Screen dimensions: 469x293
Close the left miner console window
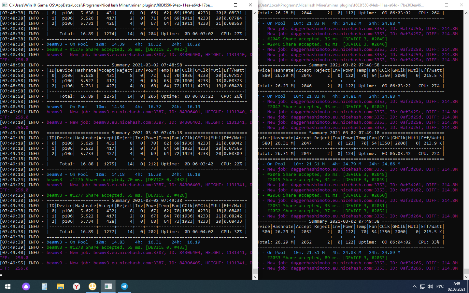pyautogui.click(x=250, y=5)
